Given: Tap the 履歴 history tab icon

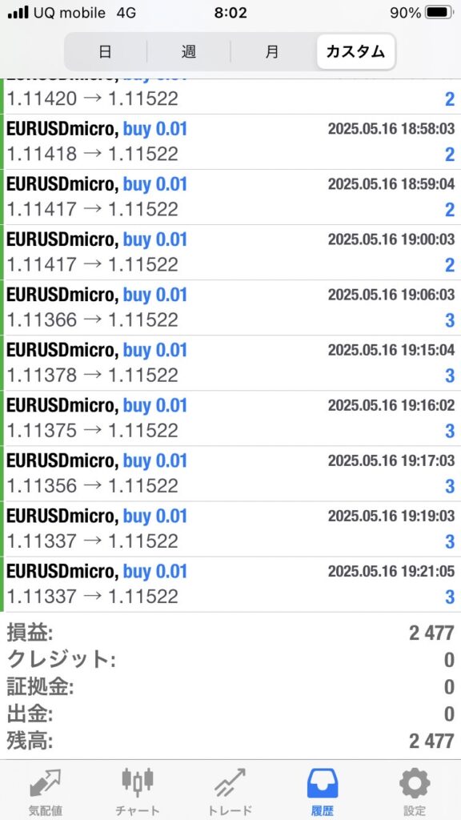Looking at the screenshot, I should pyautogui.click(x=323, y=783).
